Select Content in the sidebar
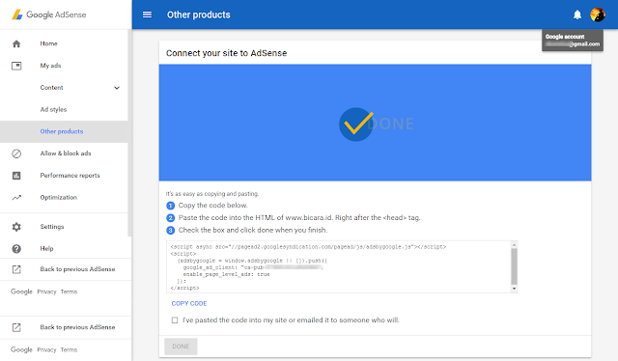 click(x=51, y=88)
